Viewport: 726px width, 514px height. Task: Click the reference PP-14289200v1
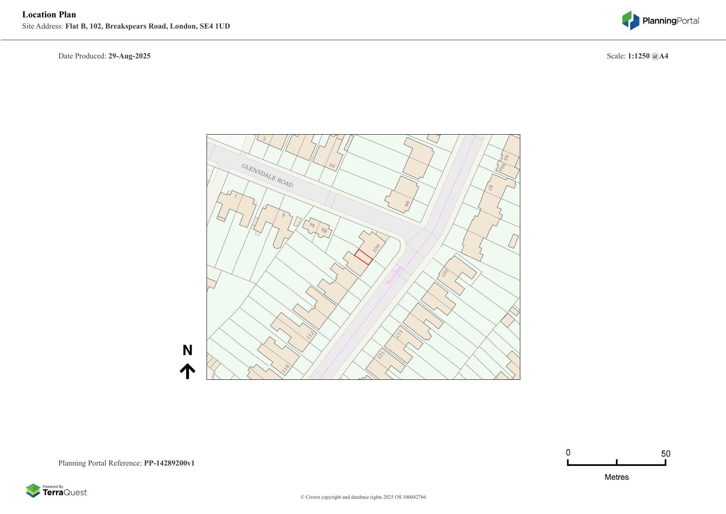[x=169, y=463]
